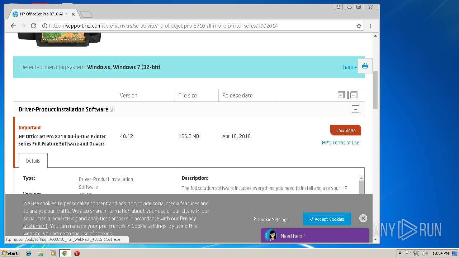Click the Accept Cookies button
Viewport: 459px width, 258px height.
[x=327, y=219]
